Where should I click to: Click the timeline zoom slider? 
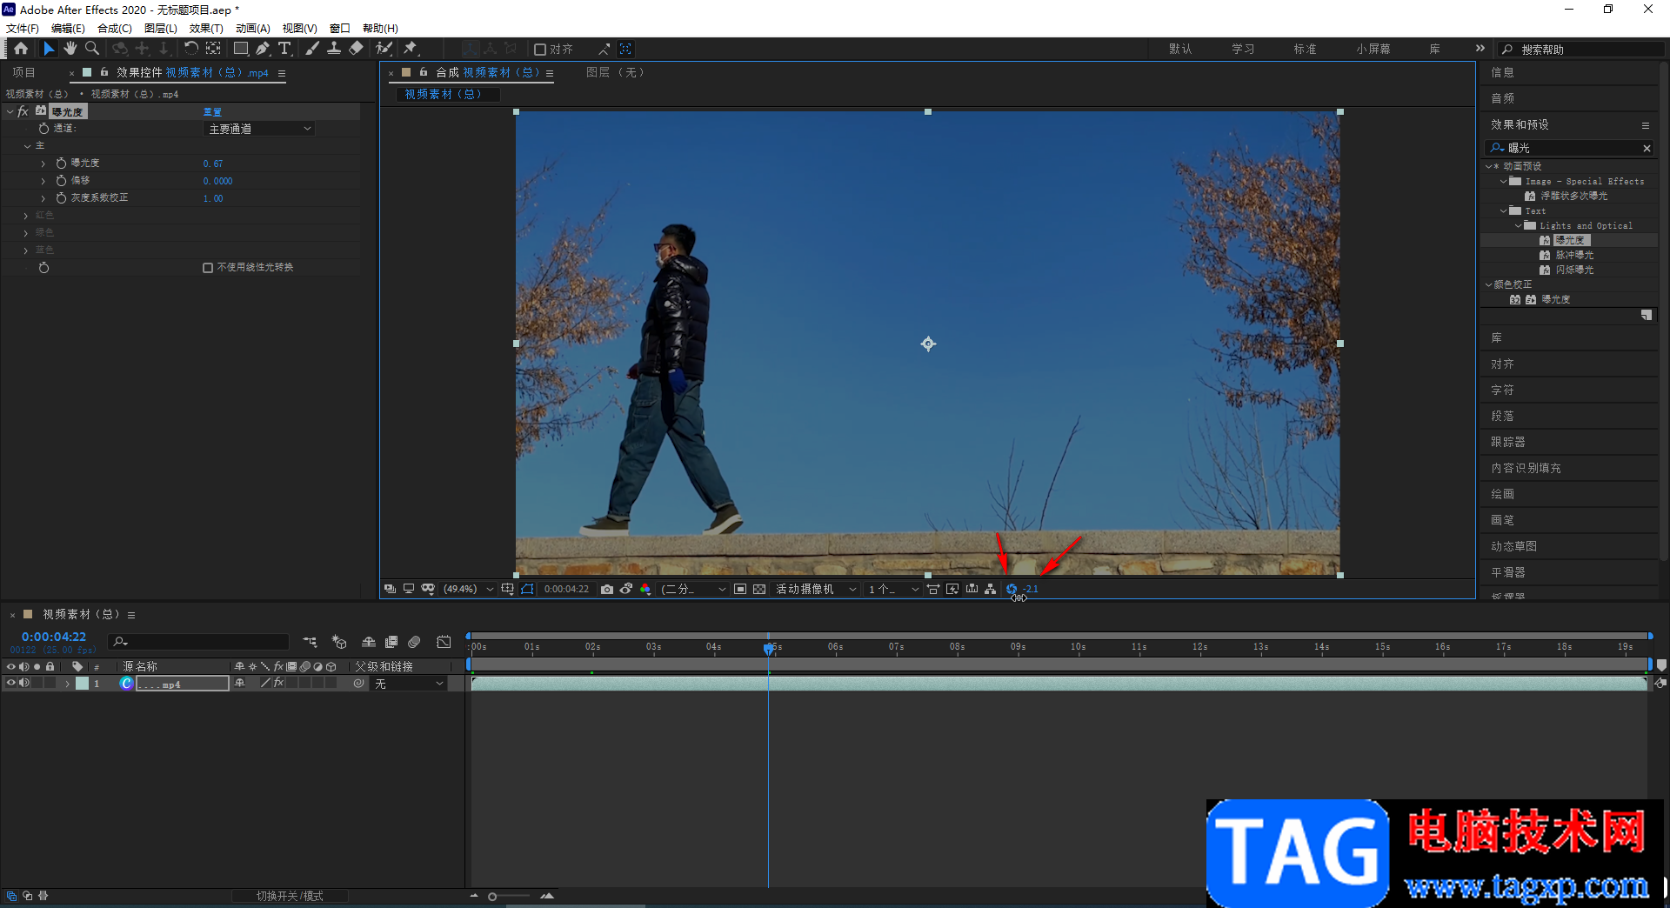(493, 896)
